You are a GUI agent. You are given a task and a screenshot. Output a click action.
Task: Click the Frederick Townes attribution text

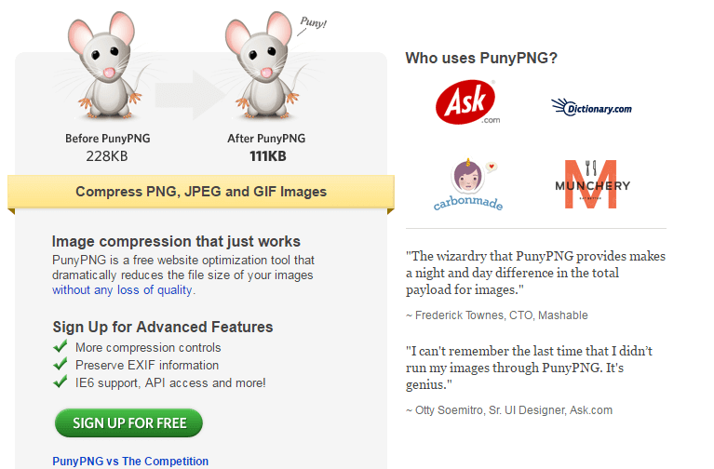point(497,315)
